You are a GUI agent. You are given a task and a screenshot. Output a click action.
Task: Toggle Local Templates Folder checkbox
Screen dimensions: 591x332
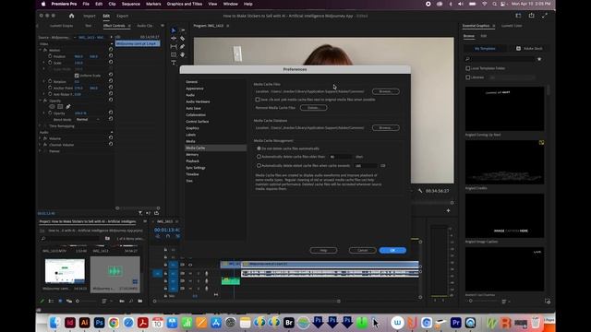click(x=468, y=68)
